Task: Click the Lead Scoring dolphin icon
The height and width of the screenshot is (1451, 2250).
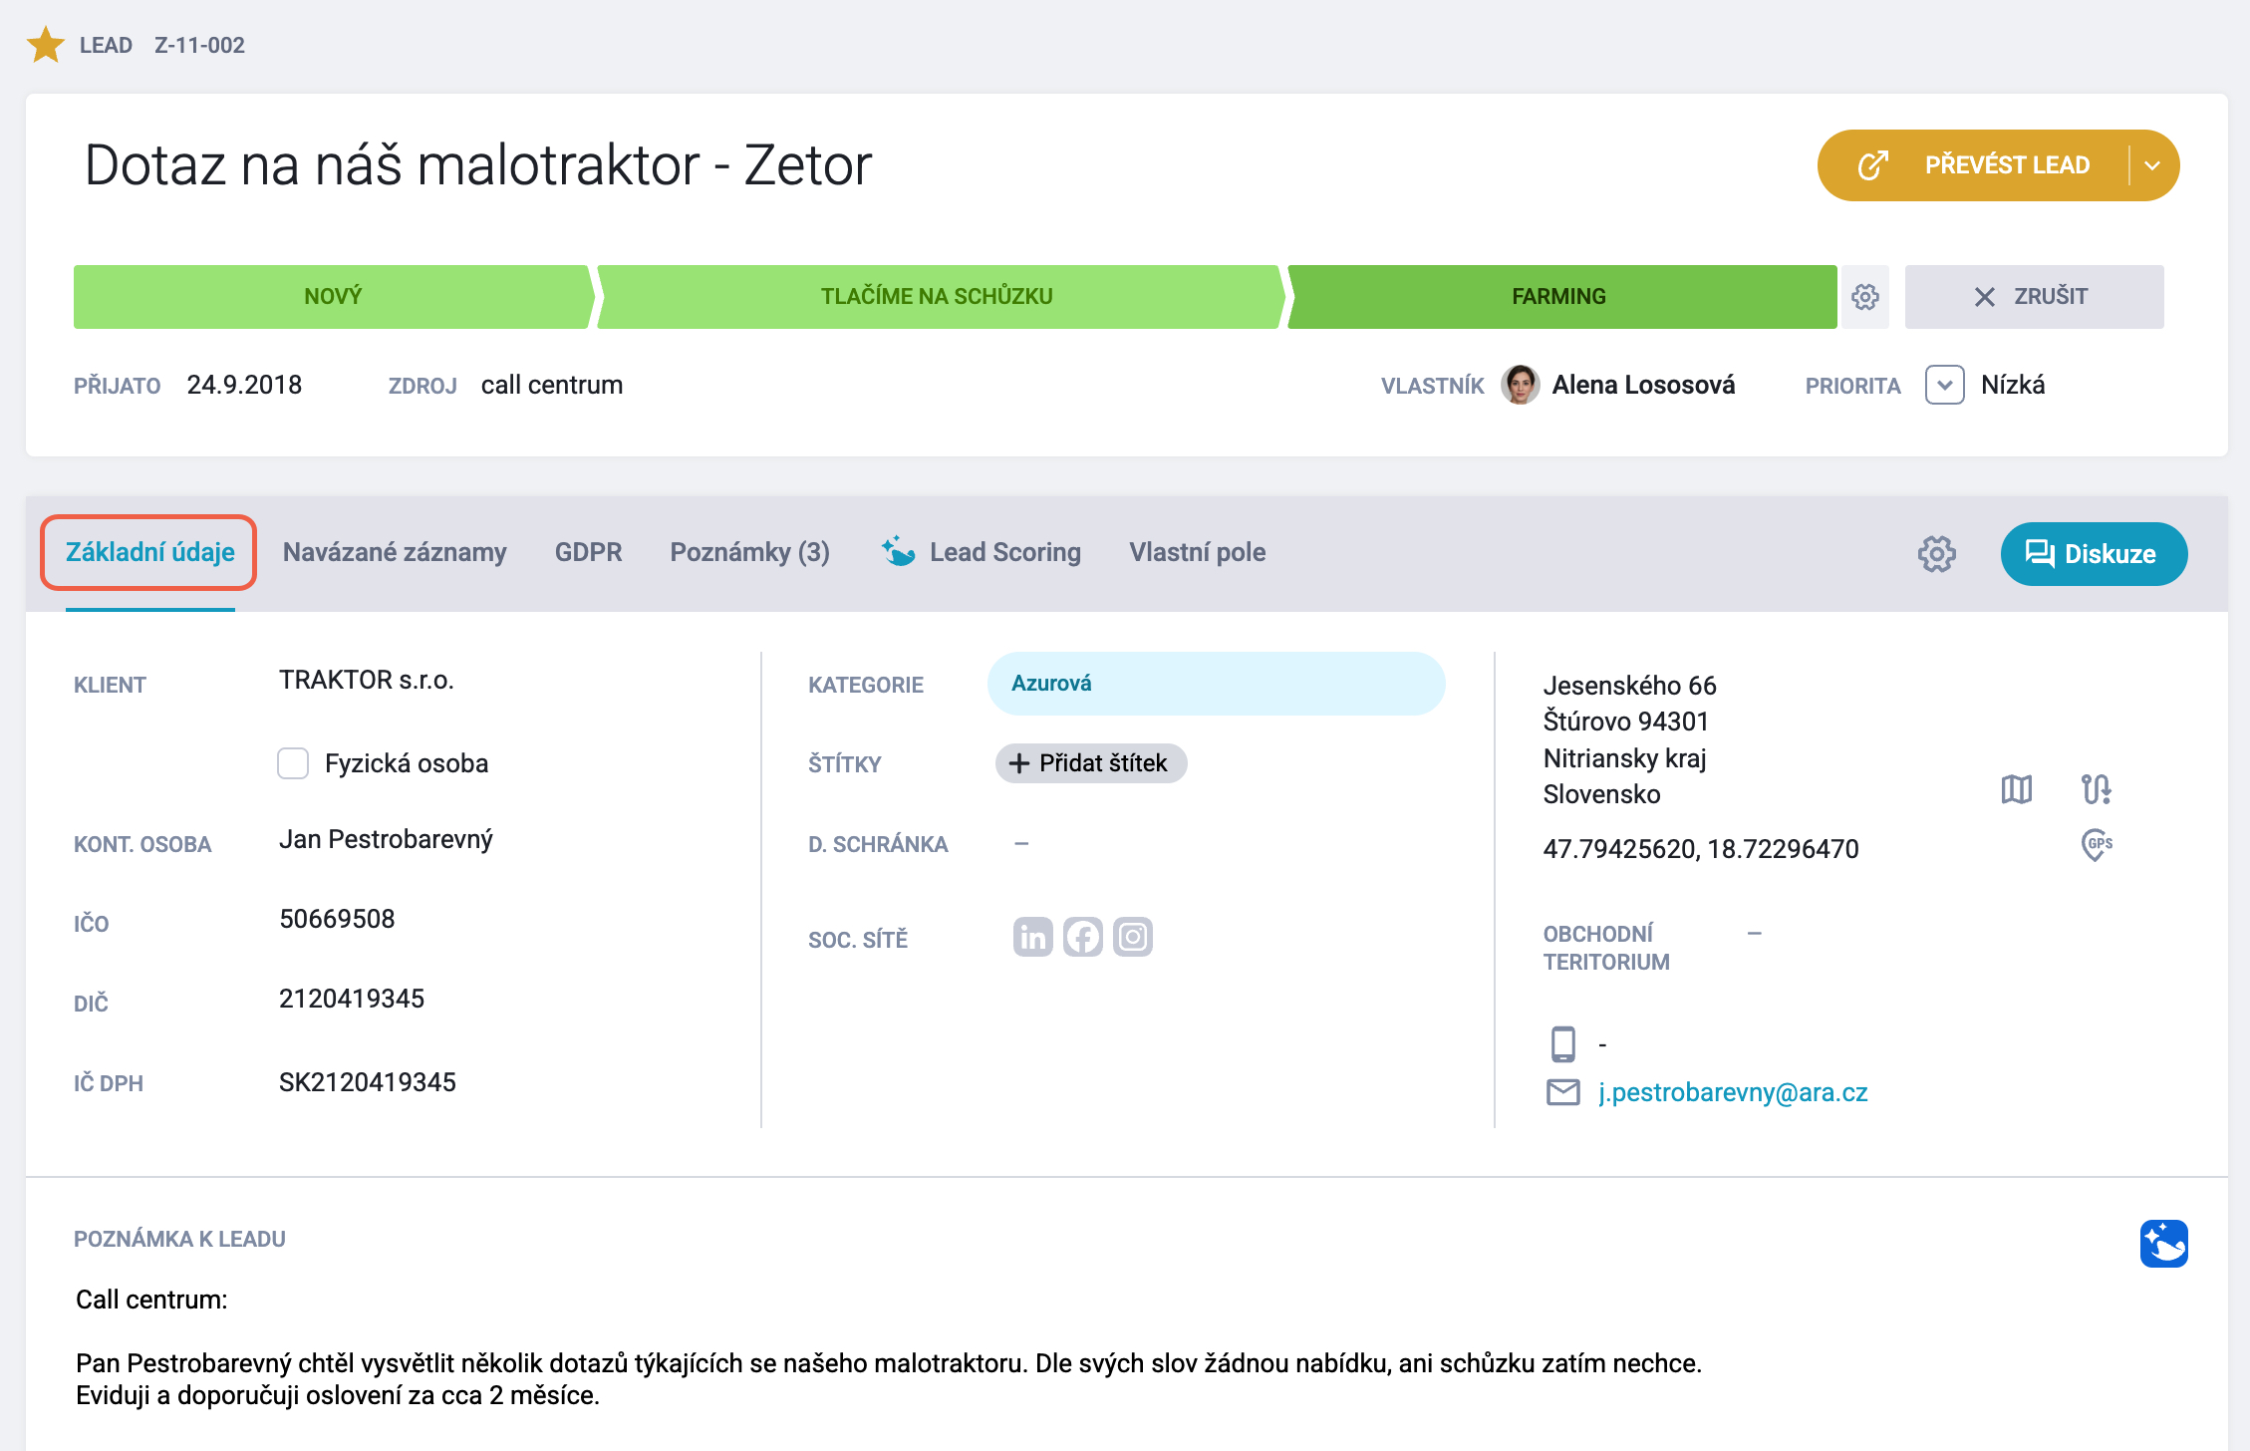Action: click(898, 550)
